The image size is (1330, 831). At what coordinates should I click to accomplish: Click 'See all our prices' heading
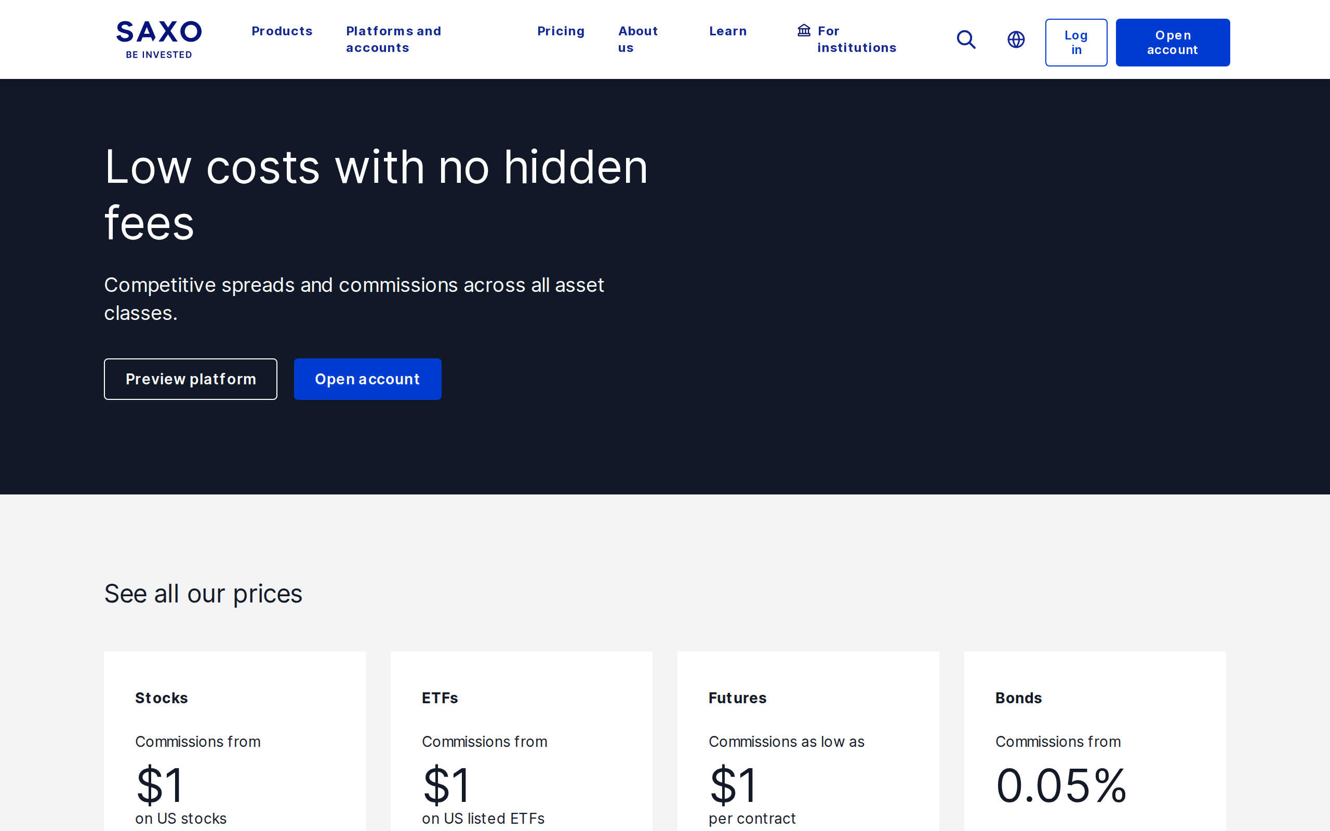(x=203, y=594)
